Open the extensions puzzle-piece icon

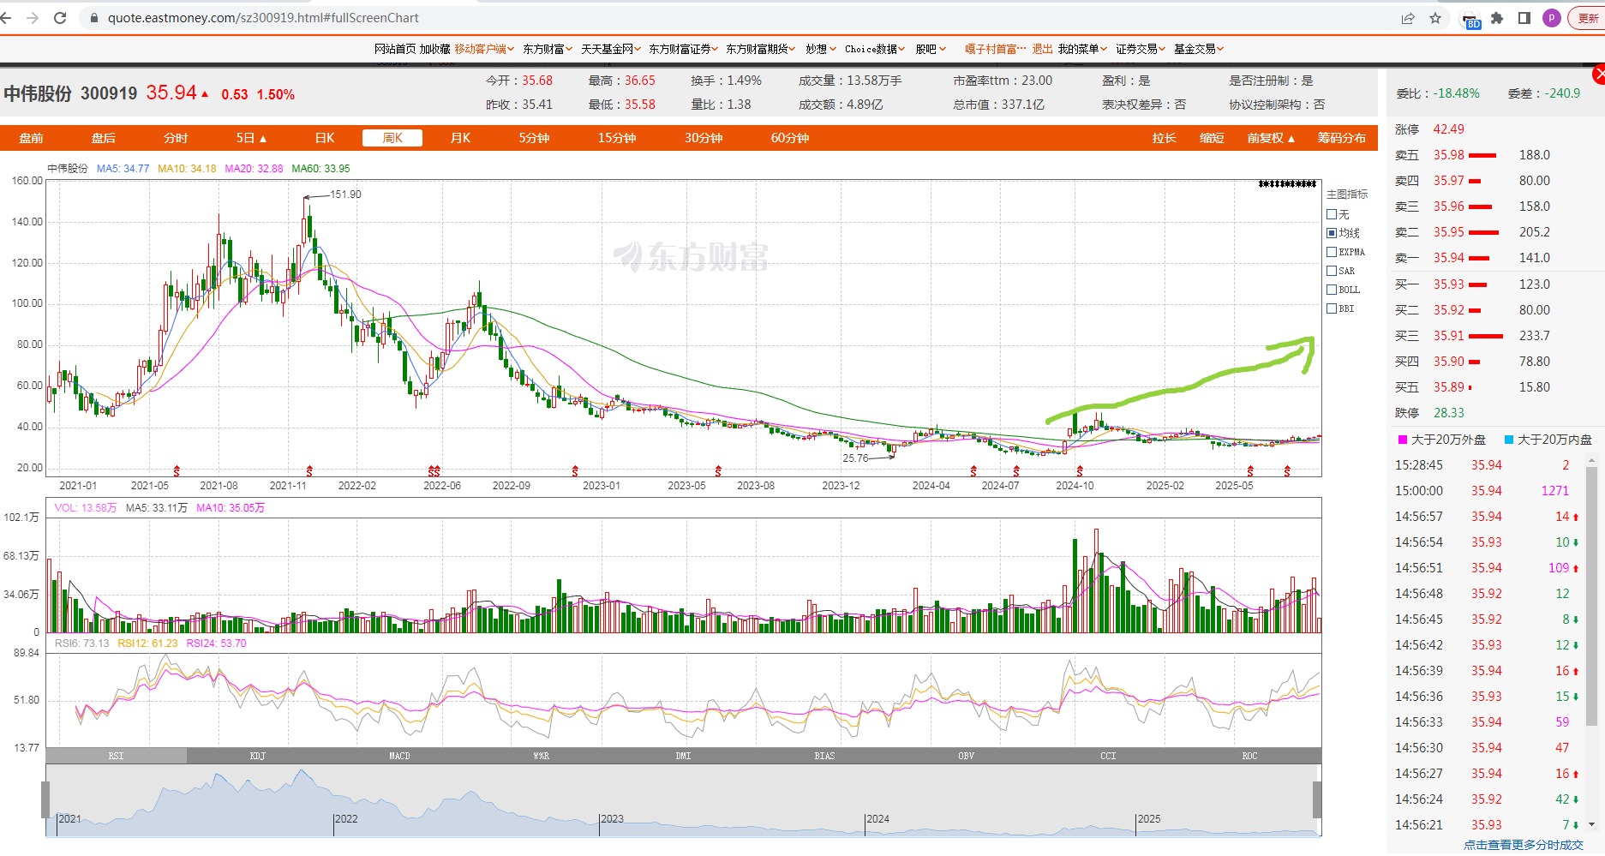tap(1497, 18)
